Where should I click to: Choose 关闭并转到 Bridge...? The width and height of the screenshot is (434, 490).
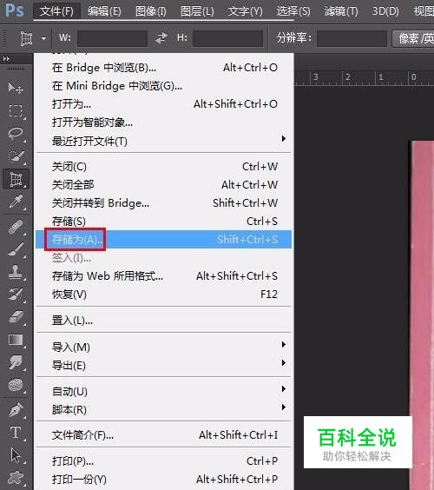point(164,203)
